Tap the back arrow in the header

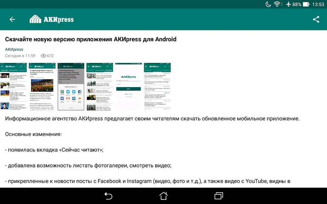point(12,20)
